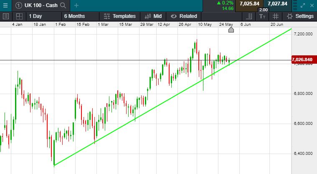Click the 1 Mar date label
The width and height of the screenshot is (317, 174).
[x=103, y=25]
